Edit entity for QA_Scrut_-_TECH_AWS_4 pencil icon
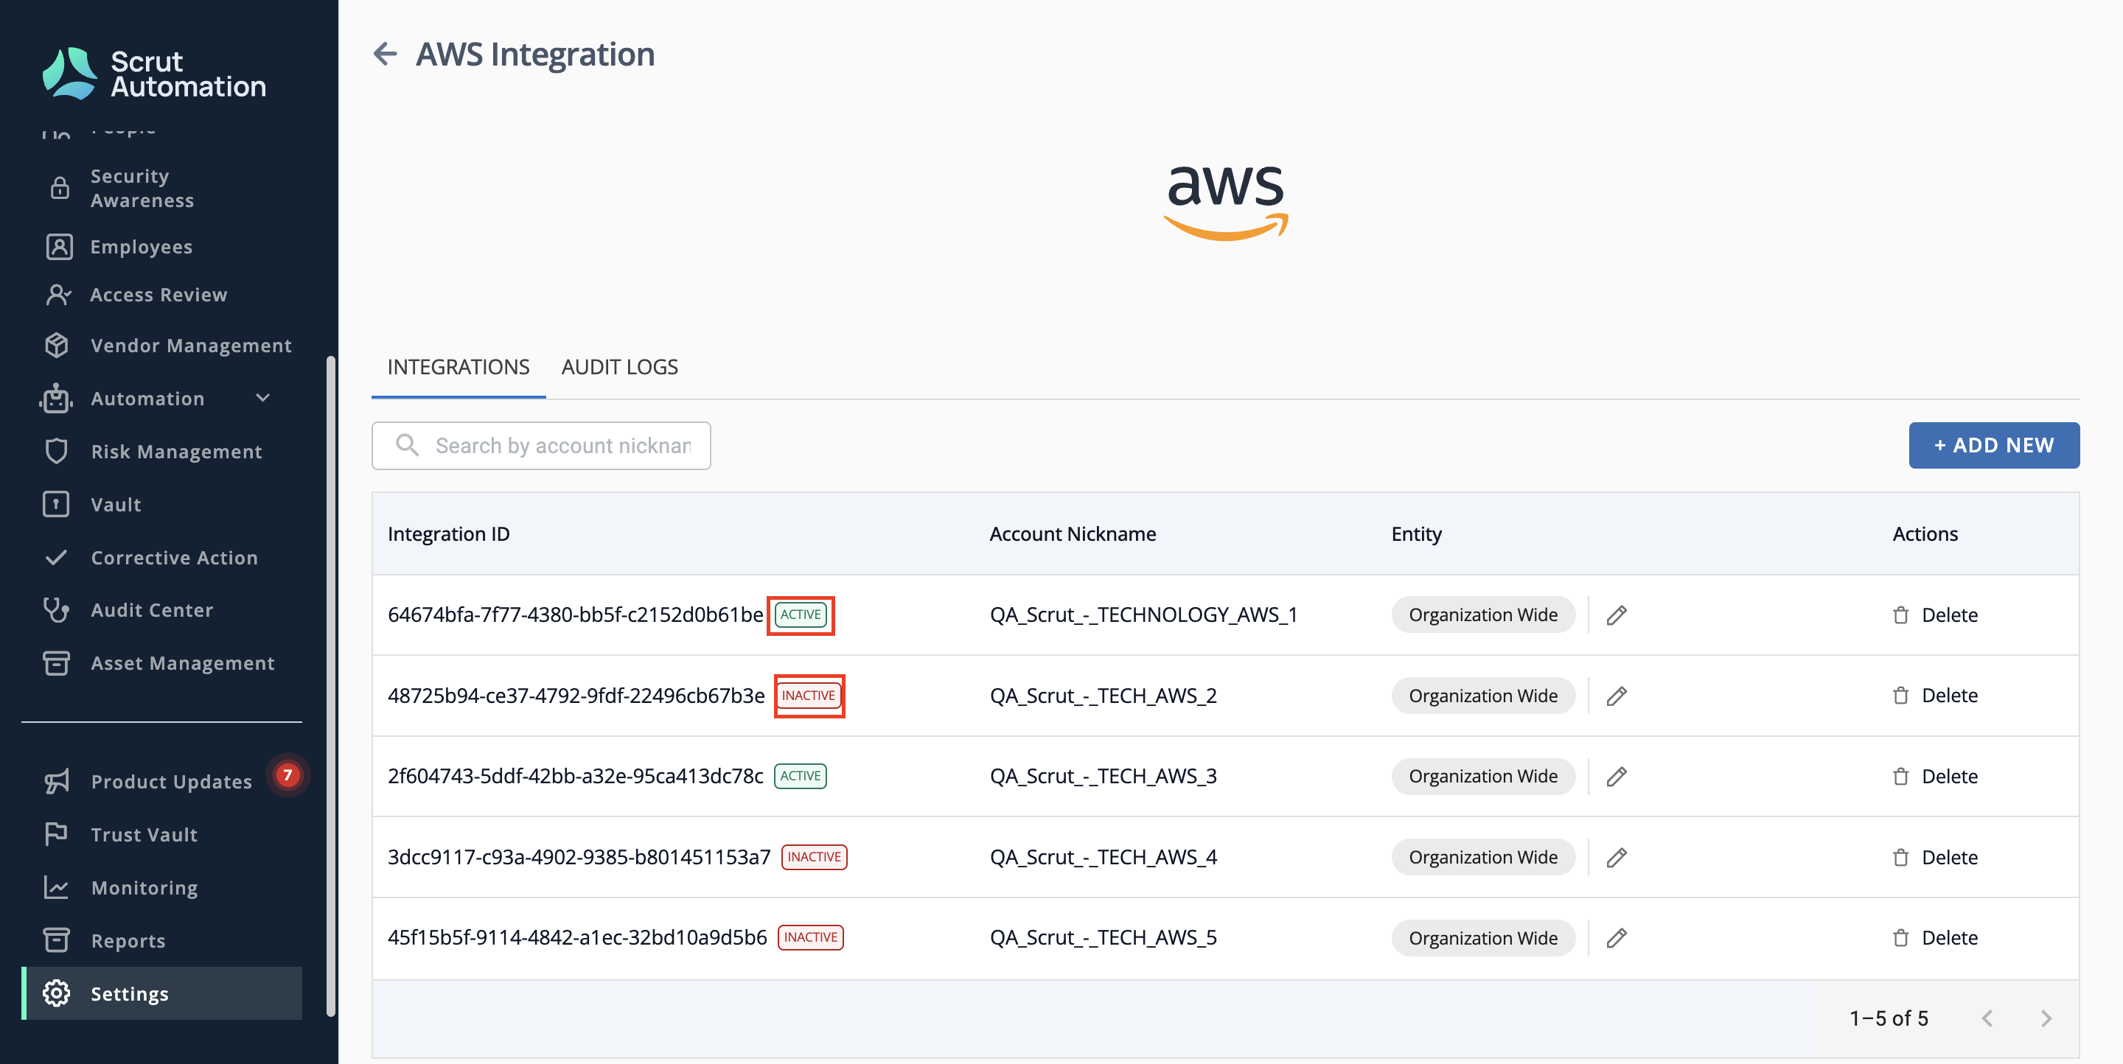This screenshot has width=2123, height=1064. click(x=1616, y=857)
